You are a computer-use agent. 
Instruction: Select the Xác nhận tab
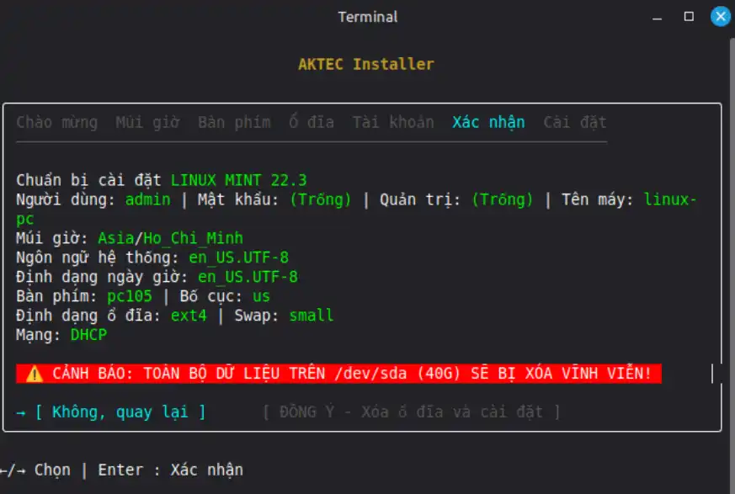coord(488,122)
